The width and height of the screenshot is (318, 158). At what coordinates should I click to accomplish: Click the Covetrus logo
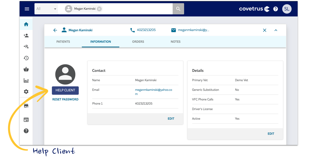(254, 9)
